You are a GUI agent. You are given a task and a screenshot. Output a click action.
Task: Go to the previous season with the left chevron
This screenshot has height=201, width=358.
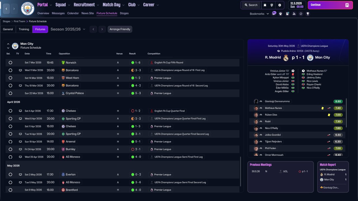click(93, 29)
